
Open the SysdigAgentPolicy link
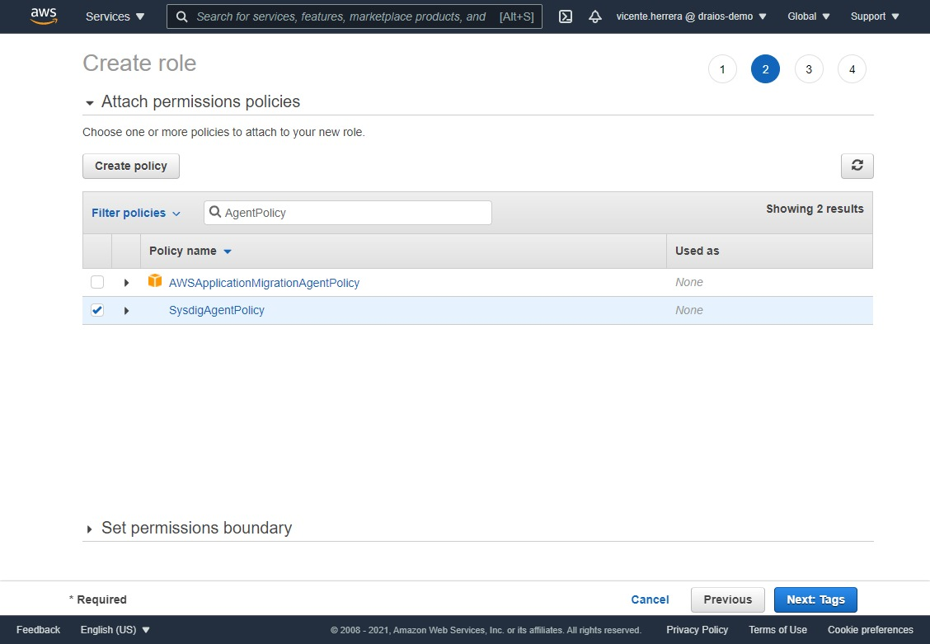pos(216,310)
